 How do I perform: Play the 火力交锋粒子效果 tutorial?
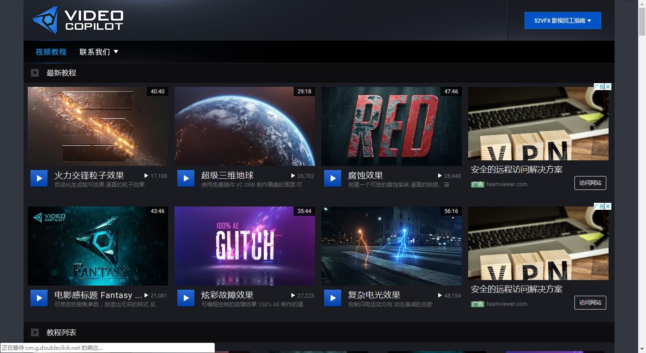pyautogui.click(x=39, y=178)
